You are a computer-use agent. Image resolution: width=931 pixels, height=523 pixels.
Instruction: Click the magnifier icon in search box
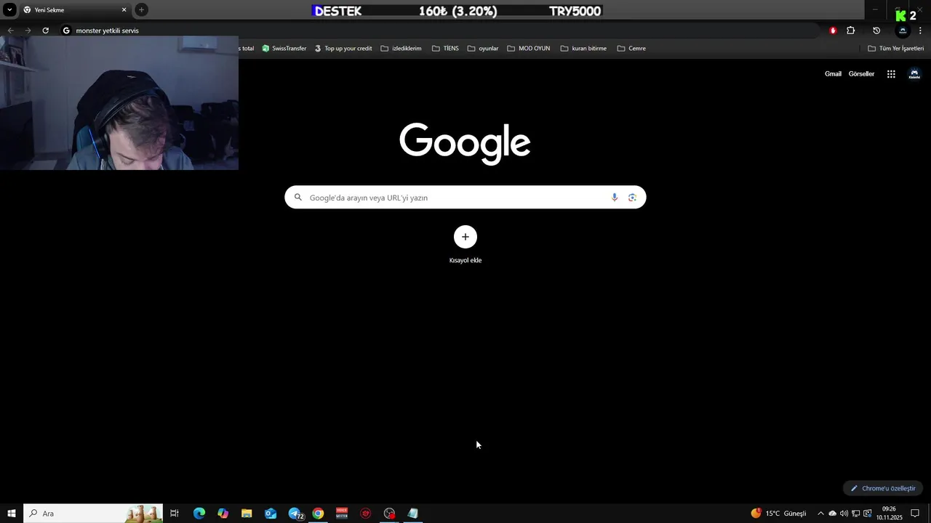pyautogui.click(x=297, y=198)
